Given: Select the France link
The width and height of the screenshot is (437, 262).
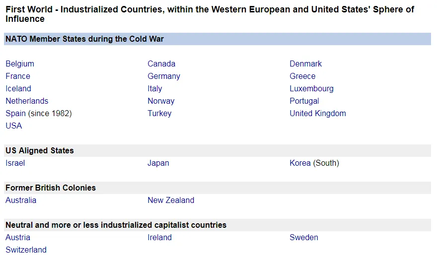Looking at the screenshot, I should 18,76.
